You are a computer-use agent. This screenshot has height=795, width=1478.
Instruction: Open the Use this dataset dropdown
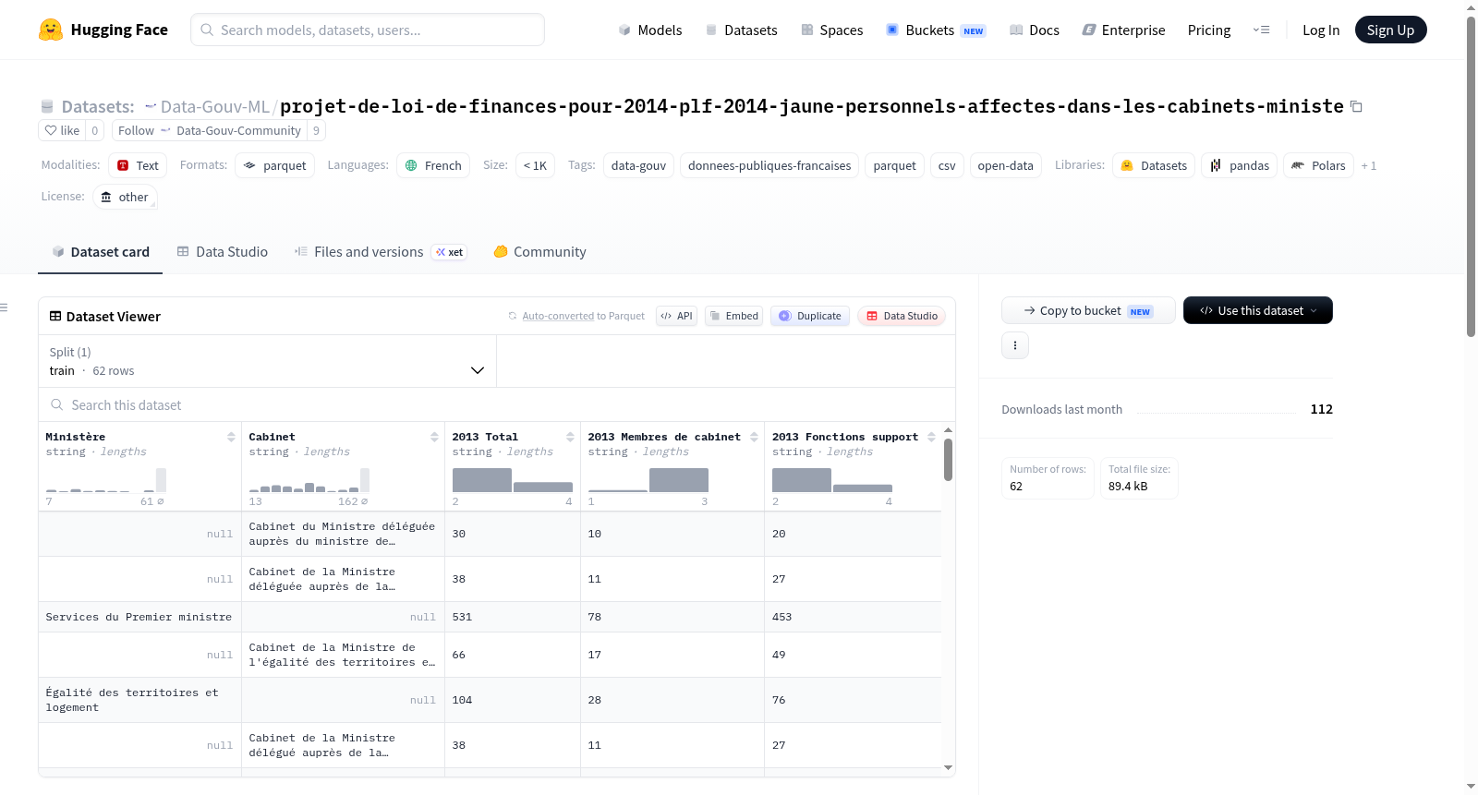pos(1258,310)
